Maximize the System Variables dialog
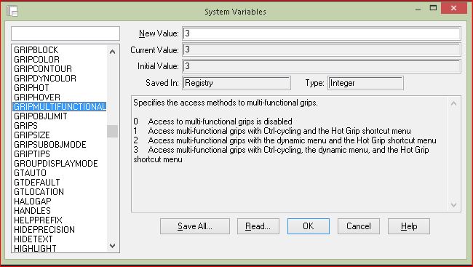This screenshot has width=473, height=267. (x=433, y=8)
